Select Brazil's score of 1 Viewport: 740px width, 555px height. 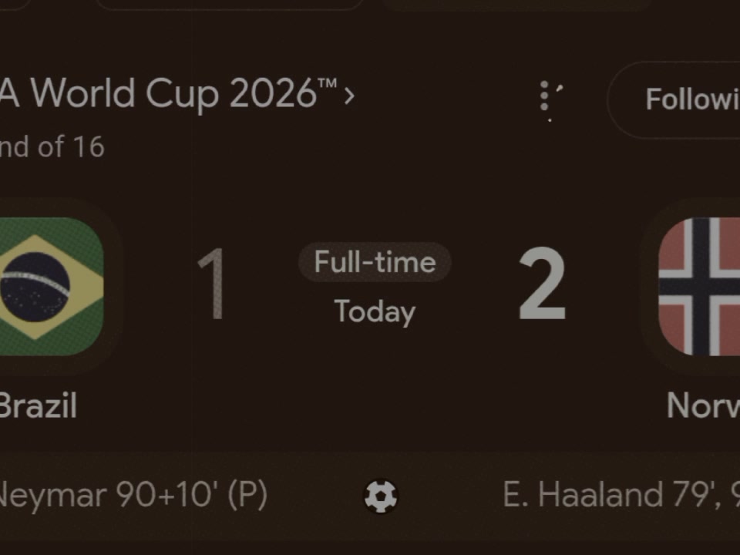pyautogui.click(x=212, y=284)
